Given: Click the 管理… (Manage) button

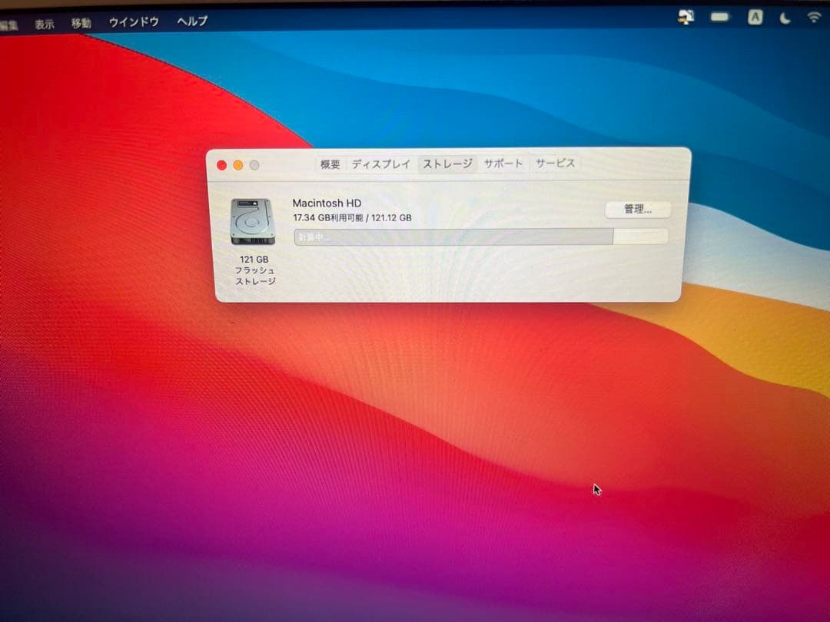Looking at the screenshot, I should point(637,209).
